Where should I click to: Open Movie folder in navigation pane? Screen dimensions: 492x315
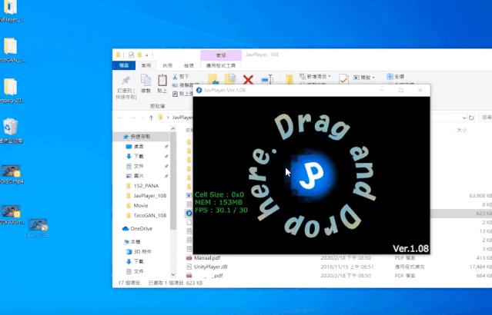click(137, 205)
